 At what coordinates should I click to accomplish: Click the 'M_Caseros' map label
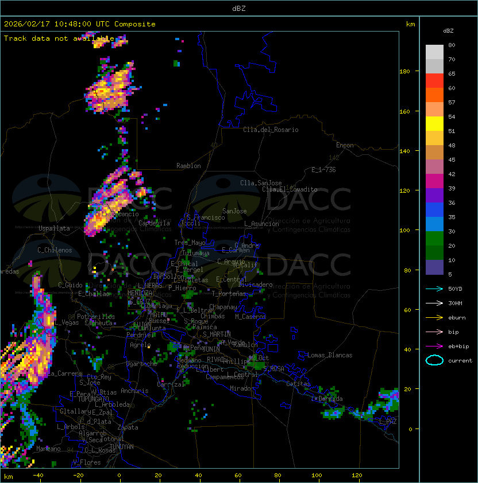pyautogui.click(x=250, y=316)
